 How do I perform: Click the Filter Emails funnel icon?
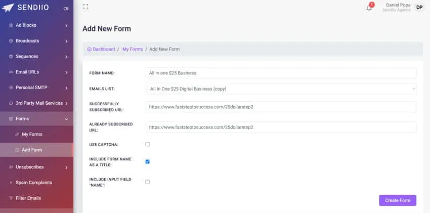click(11, 198)
